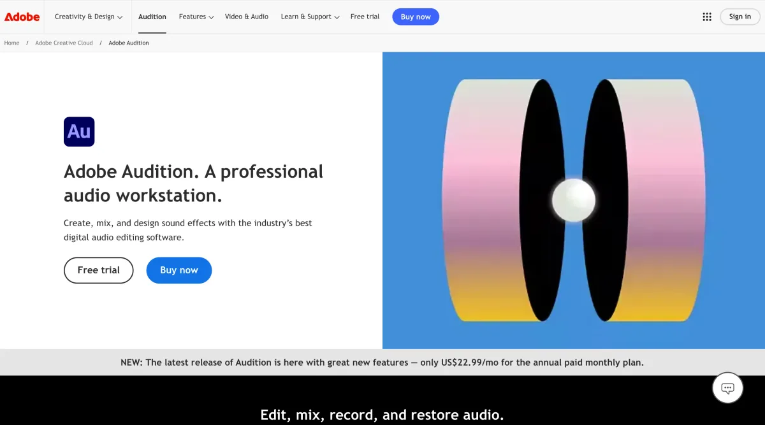Open the apps grid icon
Image resolution: width=765 pixels, height=425 pixels.
tap(707, 17)
